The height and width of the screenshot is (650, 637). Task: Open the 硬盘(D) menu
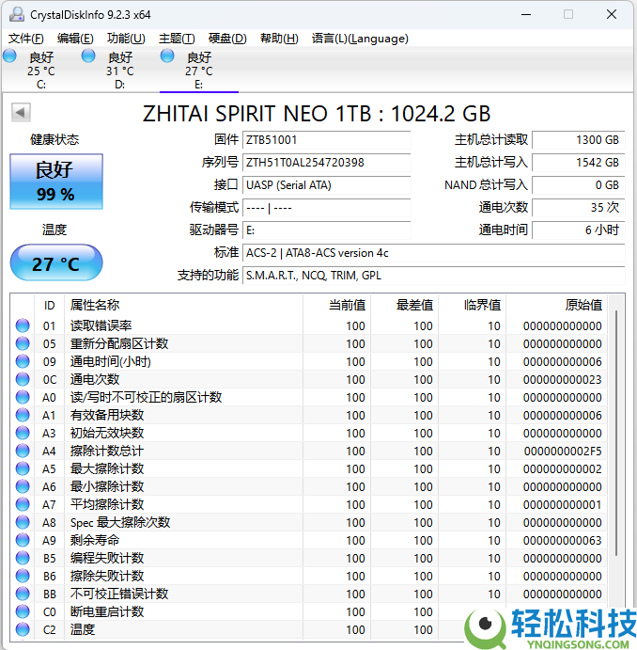227,39
